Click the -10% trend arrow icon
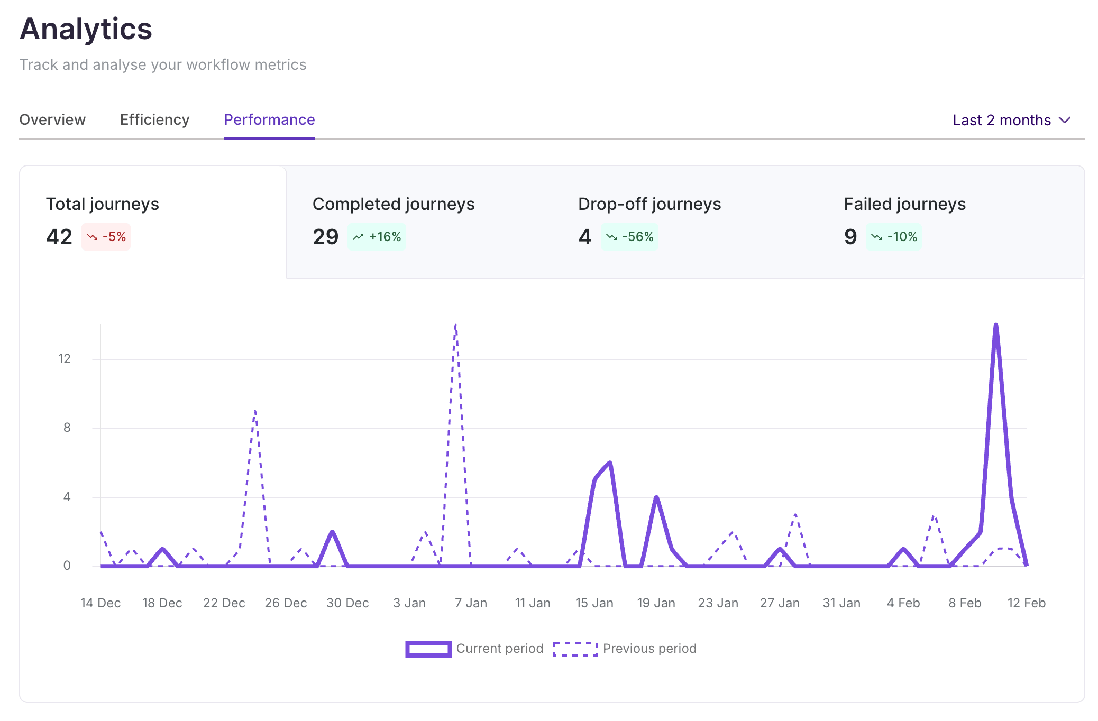The width and height of the screenshot is (1098, 721). pyautogui.click(x=876, y=237)
